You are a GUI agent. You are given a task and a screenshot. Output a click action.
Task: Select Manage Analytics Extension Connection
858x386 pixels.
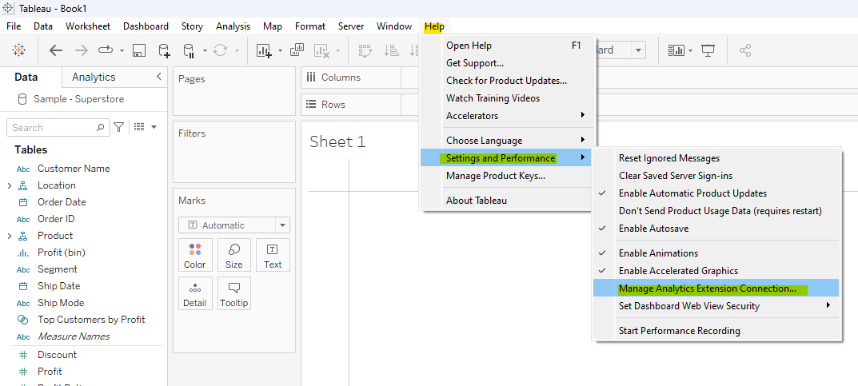click(x=708, y=289)
